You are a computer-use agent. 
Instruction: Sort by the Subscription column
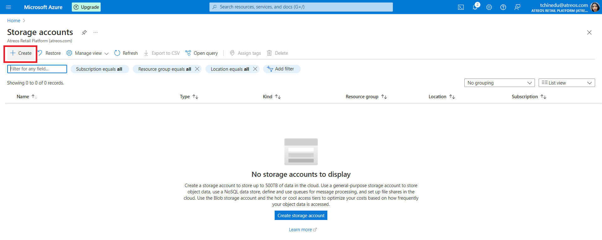click(529, 97)
